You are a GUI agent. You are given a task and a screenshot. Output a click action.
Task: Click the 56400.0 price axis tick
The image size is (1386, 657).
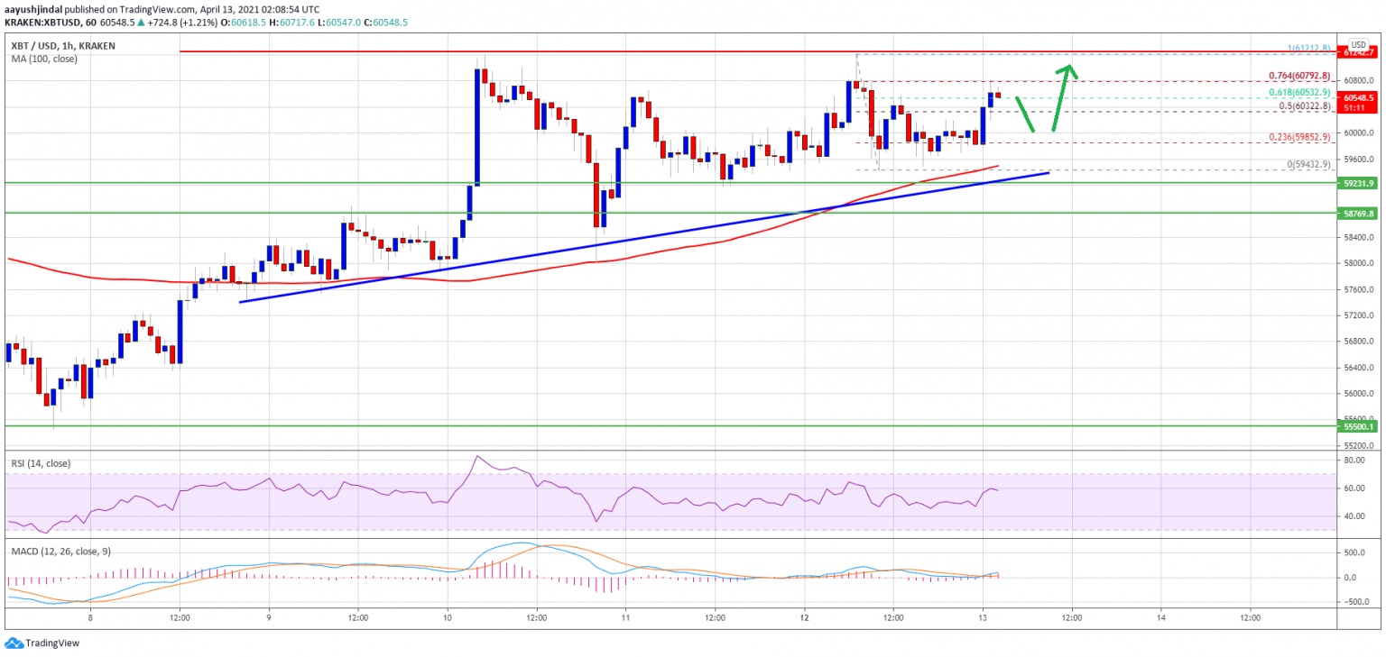[x=1359, y=368]
